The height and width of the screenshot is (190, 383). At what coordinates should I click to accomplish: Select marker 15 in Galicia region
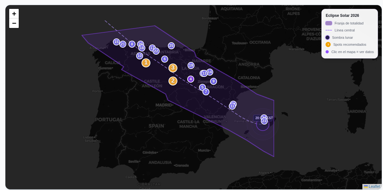(x=116, y=42)
